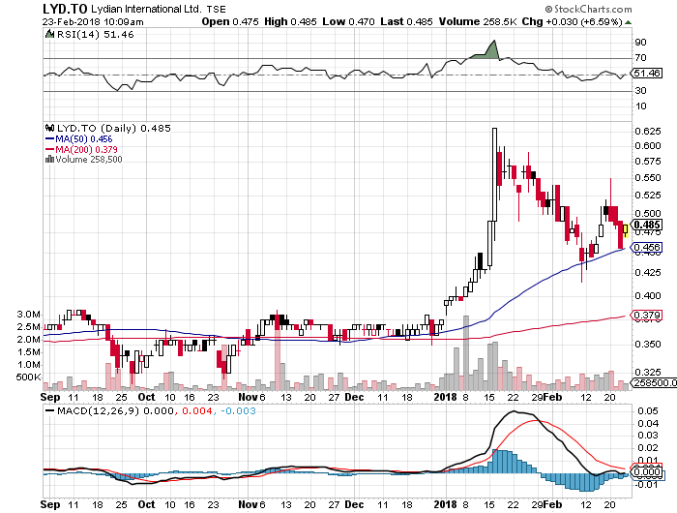Image resolution: width=677 pixels, height=513 pixels.
Task: Click the RSI 70 axis label
Action: coord(640,58)
